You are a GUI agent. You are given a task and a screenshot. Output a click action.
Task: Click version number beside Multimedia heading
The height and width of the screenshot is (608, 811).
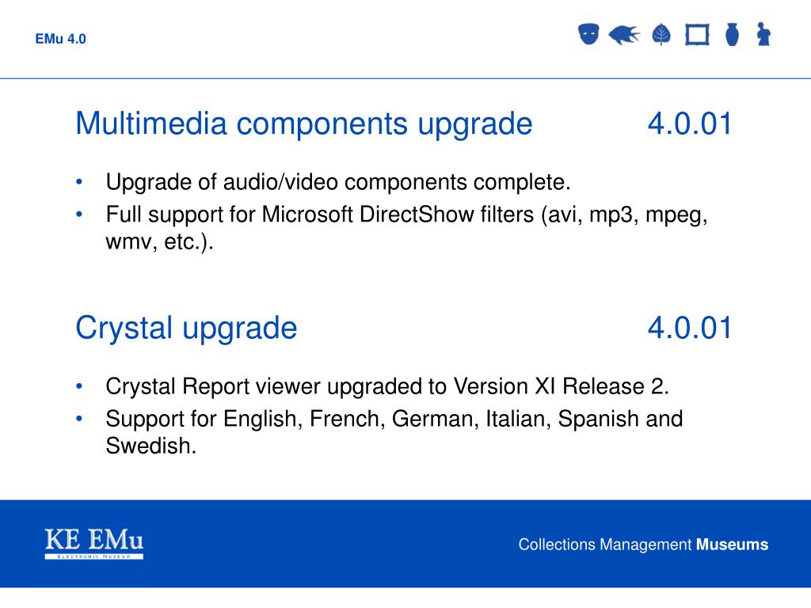(690, 123)
